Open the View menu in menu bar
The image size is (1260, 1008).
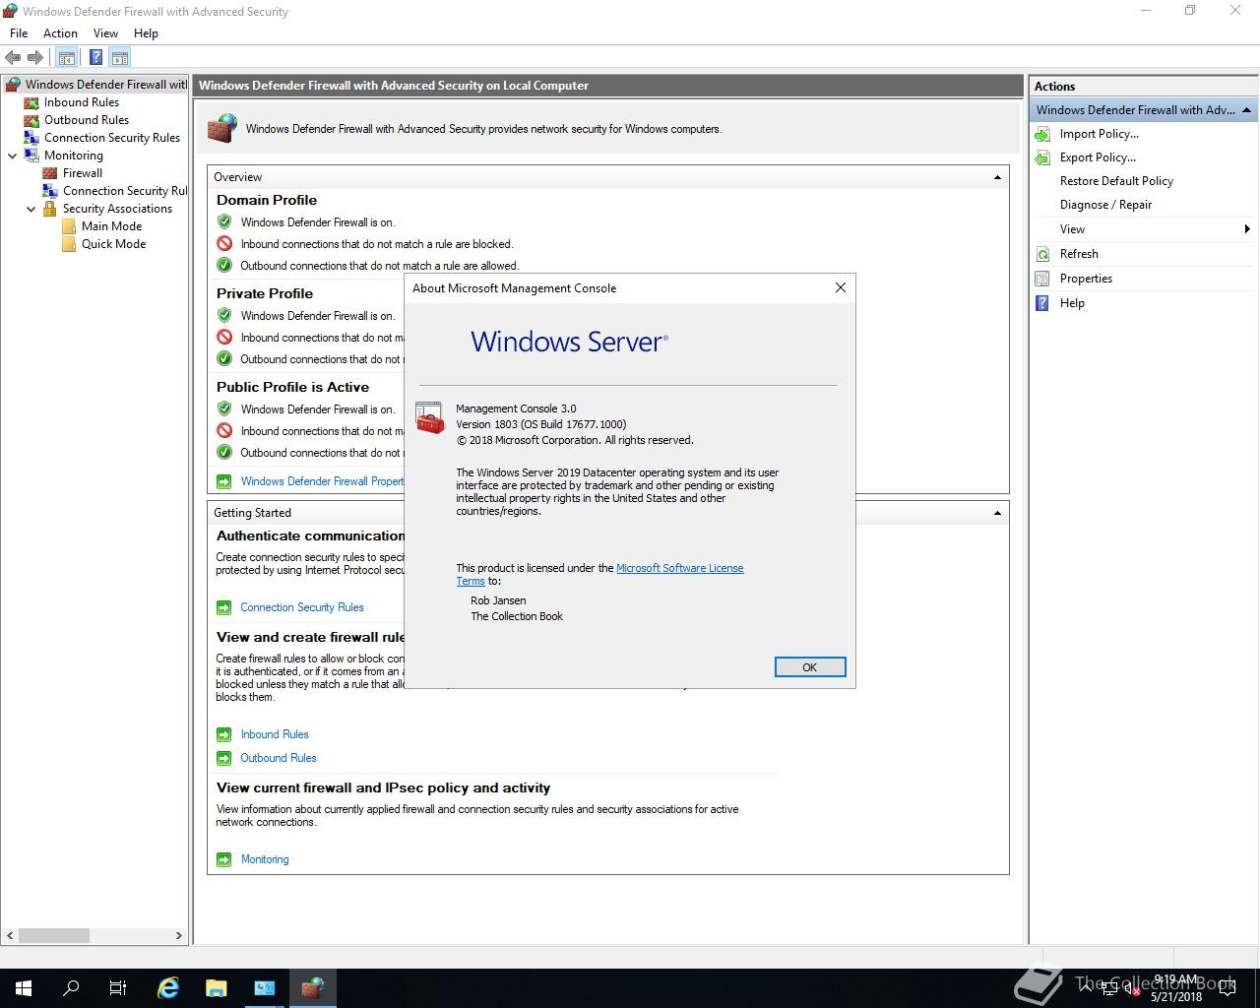pyautogui.click(x=105, y=32)
